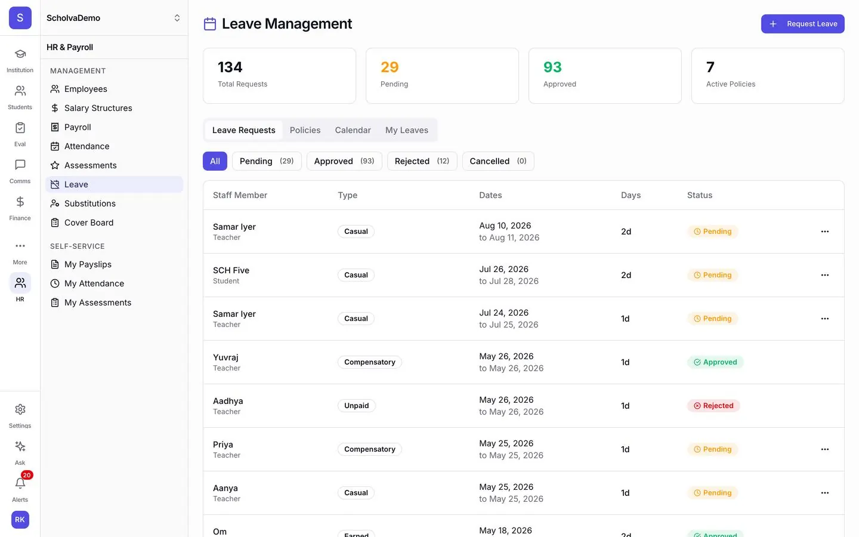Open Substitutions in the sidebar
The width and height of the screenshot is (859, 537).
pyautogui.click(x=114, y=203)
